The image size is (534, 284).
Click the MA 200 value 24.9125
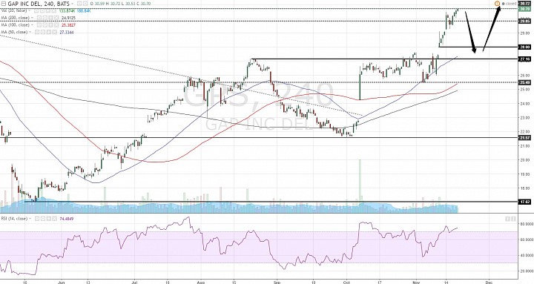coord(68,18)
